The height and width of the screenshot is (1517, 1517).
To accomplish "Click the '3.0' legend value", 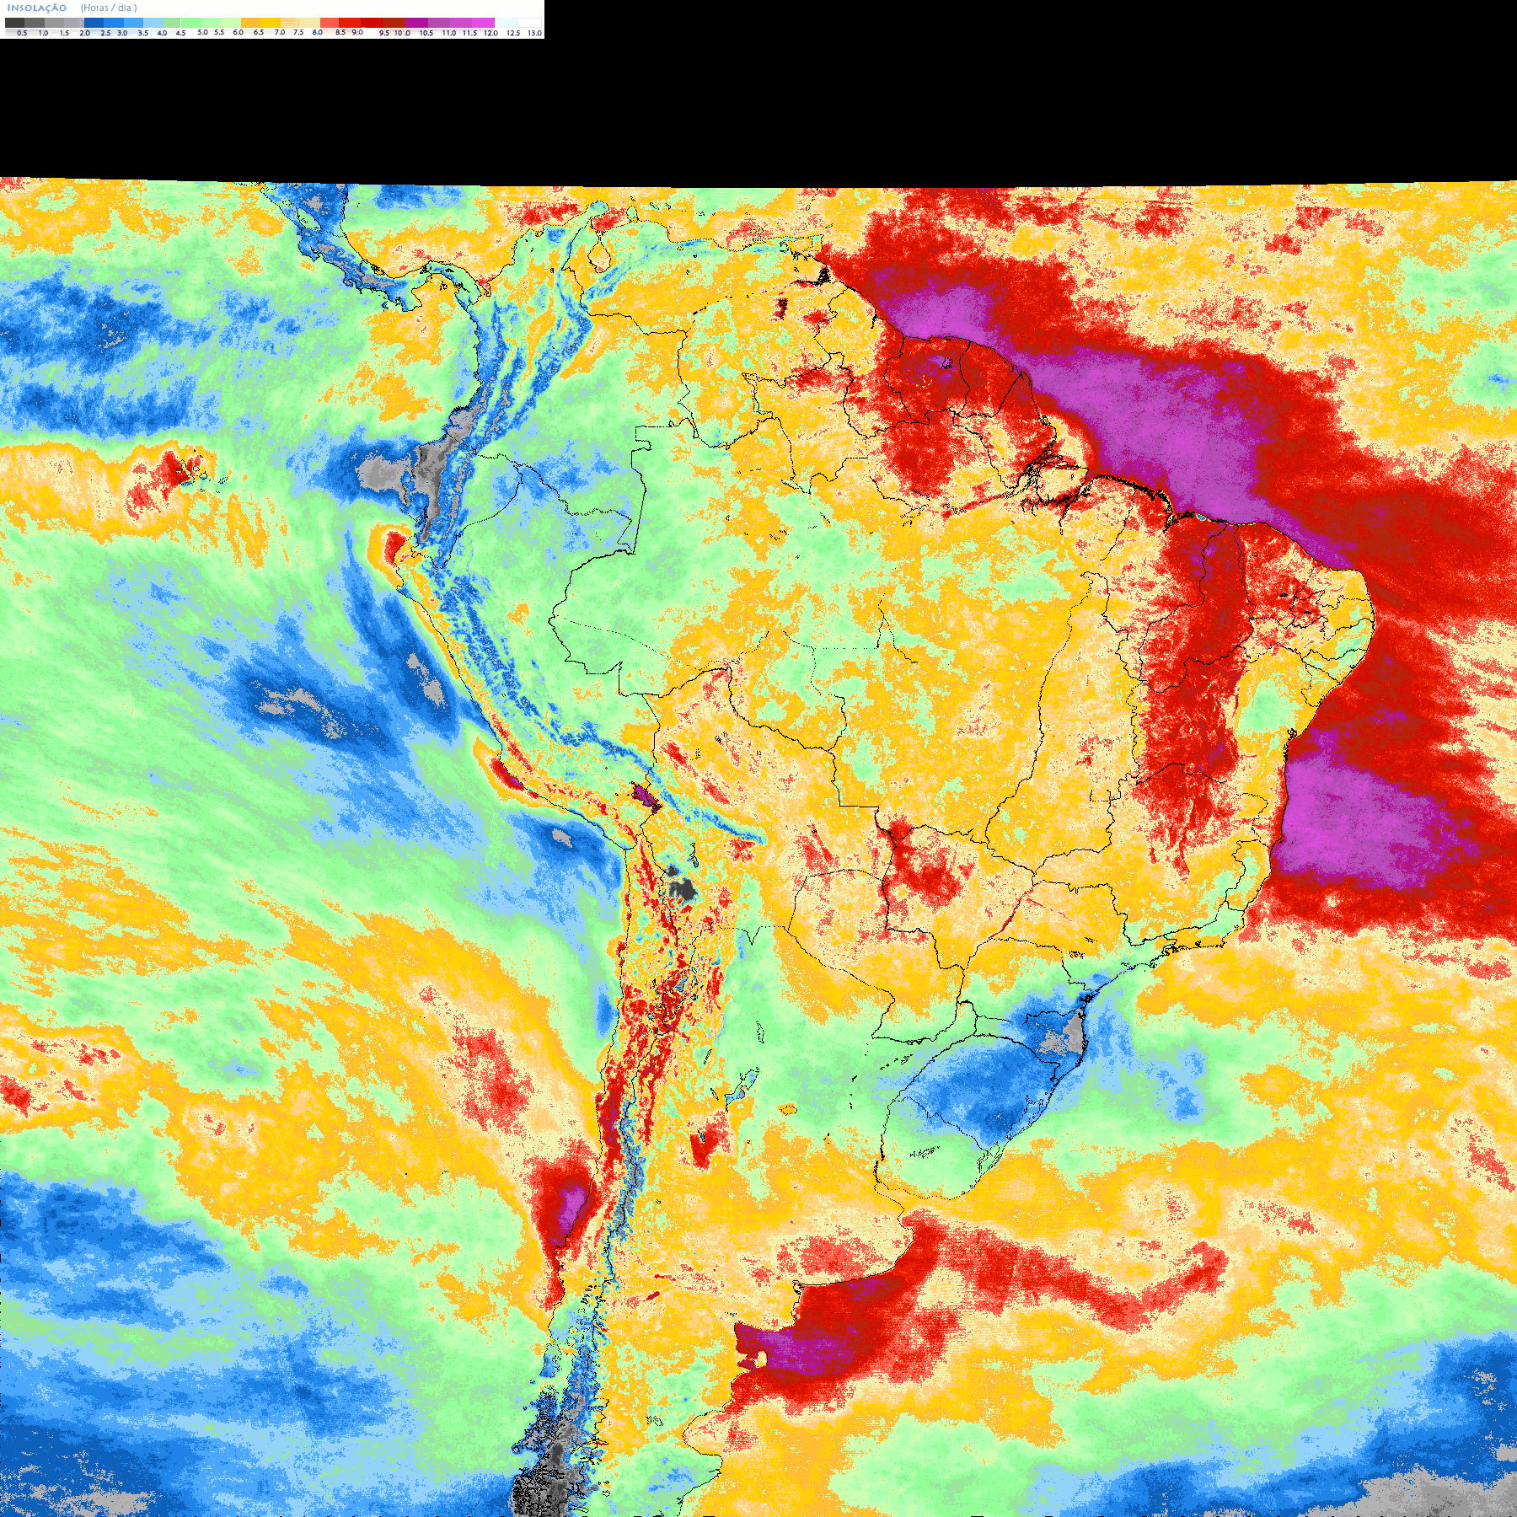I will (122, 33).
